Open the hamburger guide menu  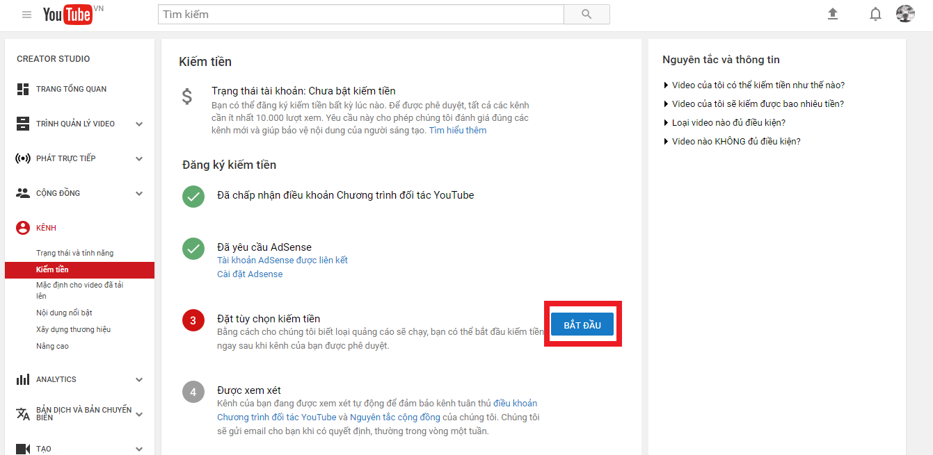tap(26, 15)
